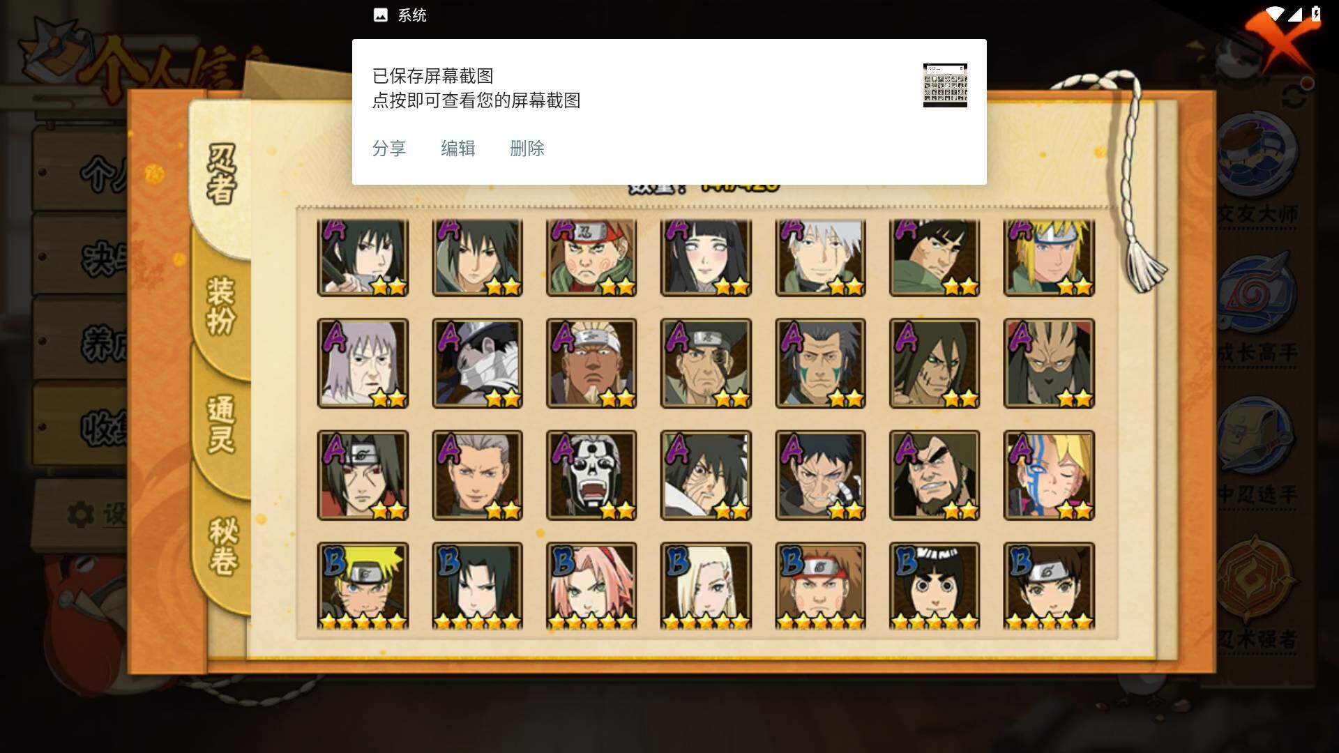Open the 装扮 tab
The image size is (1339, 753).
pyautogui.click(x=222, y=305)
